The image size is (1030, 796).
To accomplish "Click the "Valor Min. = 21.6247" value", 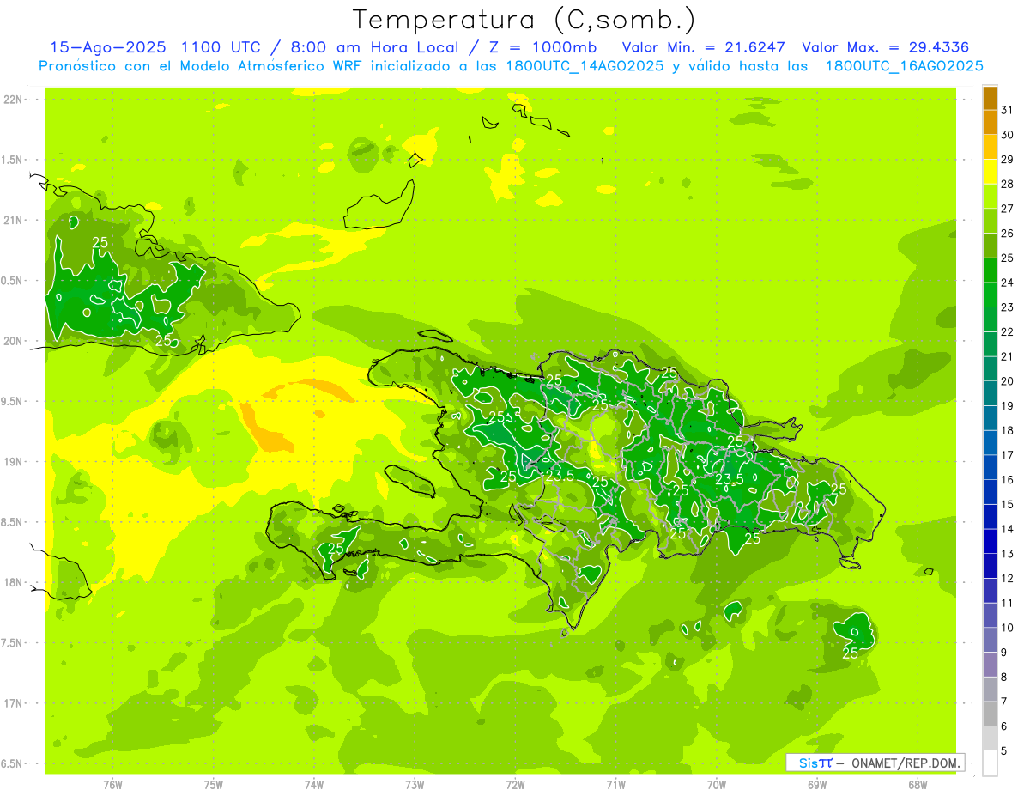I will coord(704,47).
